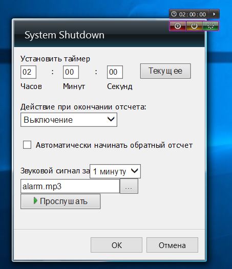
Task: Click the yellow power gadget icon
Action: pos(194,26)
